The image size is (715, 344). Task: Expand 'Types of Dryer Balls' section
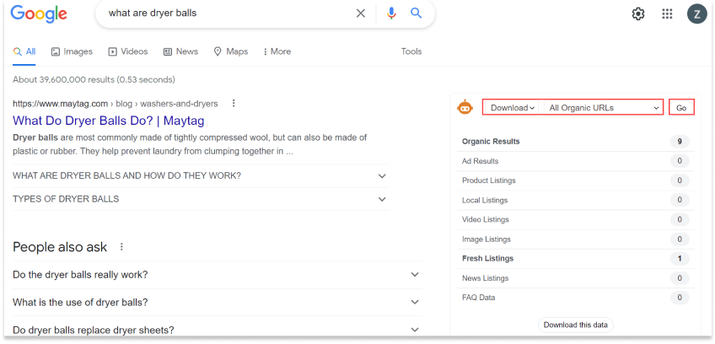(x=382, y=199)
